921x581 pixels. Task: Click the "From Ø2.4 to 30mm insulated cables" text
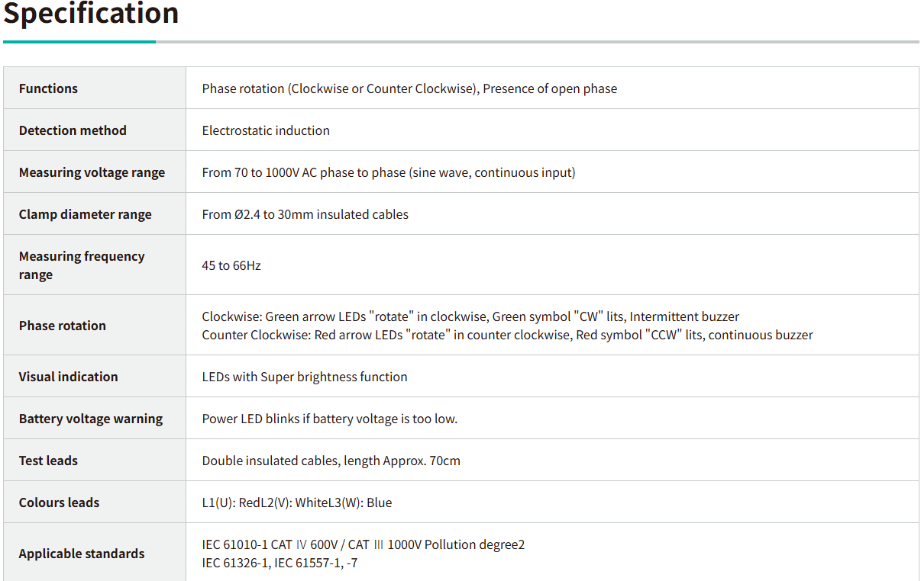[x=305, y=214]
